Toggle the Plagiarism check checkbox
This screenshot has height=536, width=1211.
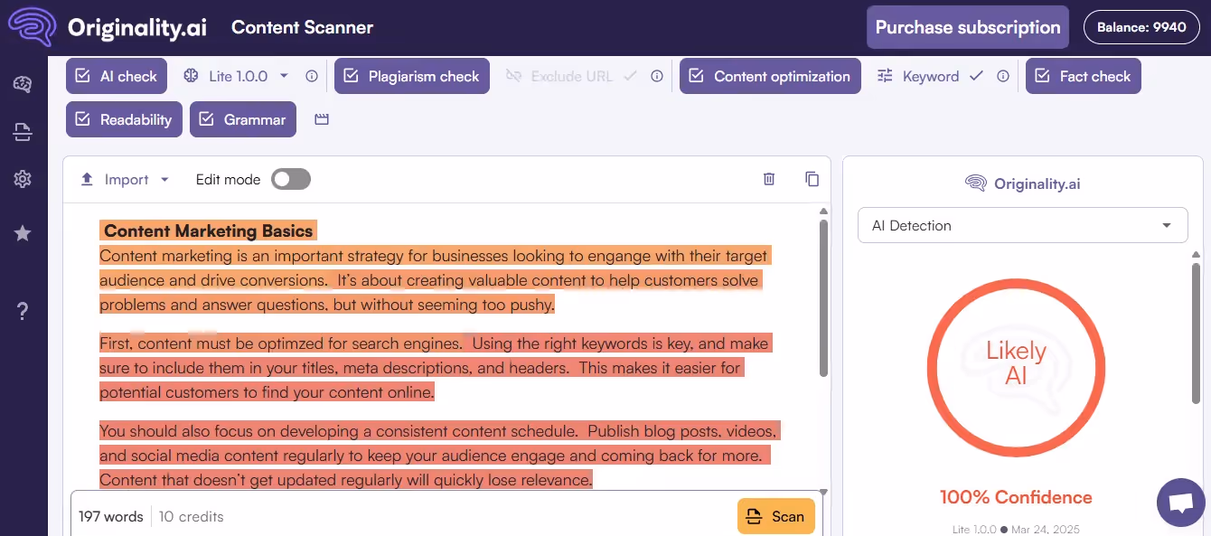(x=352, y=77)
